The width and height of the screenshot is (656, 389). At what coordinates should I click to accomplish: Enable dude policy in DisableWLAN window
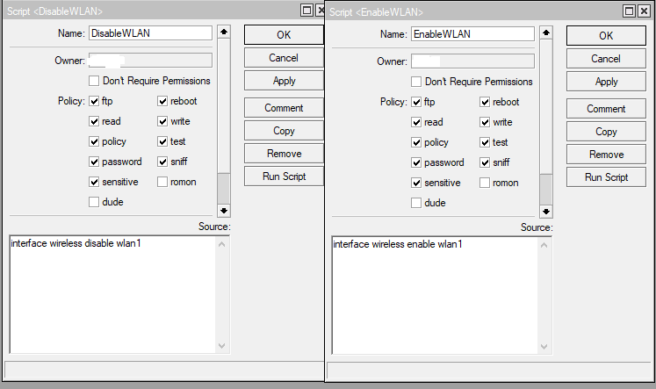pyautogui.click(x=94, y=202)
